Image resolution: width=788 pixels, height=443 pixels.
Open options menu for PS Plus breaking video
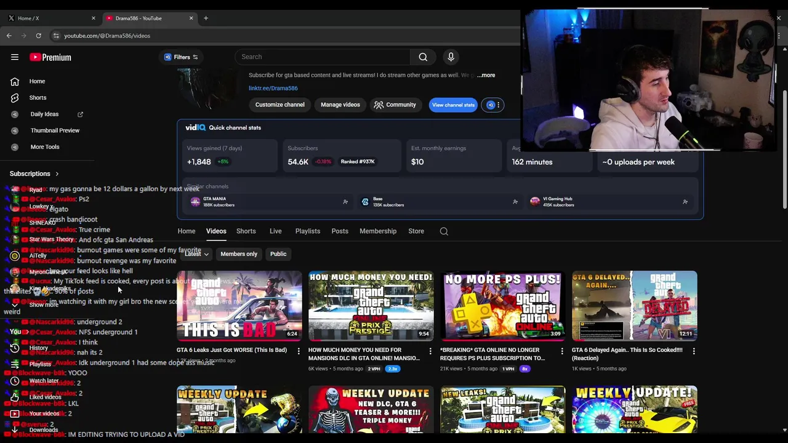click(561, 351)
